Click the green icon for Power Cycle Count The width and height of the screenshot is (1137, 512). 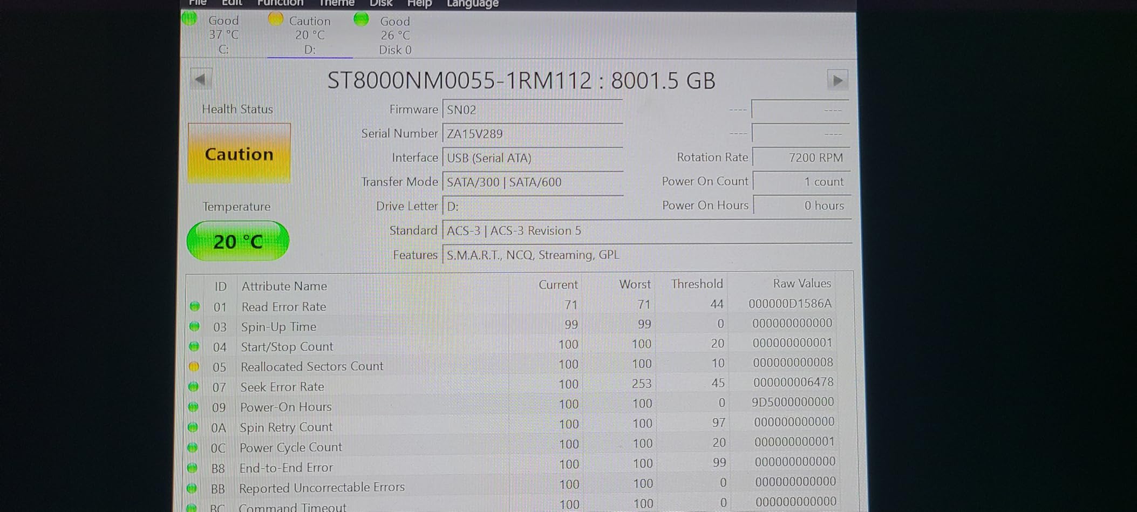tap(192, 447)
